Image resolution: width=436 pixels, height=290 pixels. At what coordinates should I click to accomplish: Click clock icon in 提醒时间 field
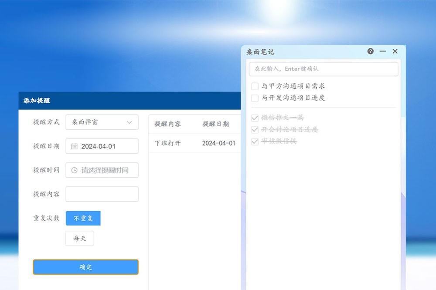74,170
